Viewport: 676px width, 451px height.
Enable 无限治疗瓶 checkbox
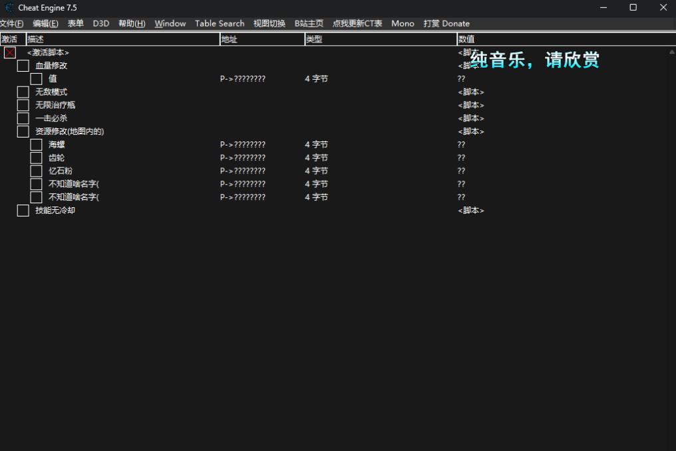point(23,105)
